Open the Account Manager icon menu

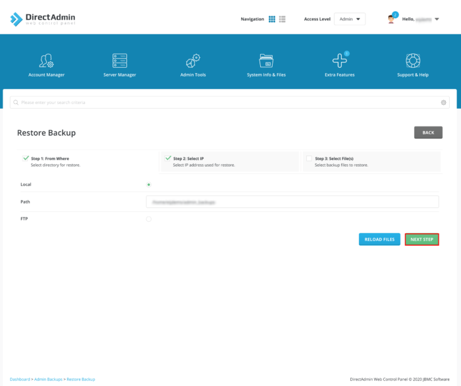click(46, 61)
